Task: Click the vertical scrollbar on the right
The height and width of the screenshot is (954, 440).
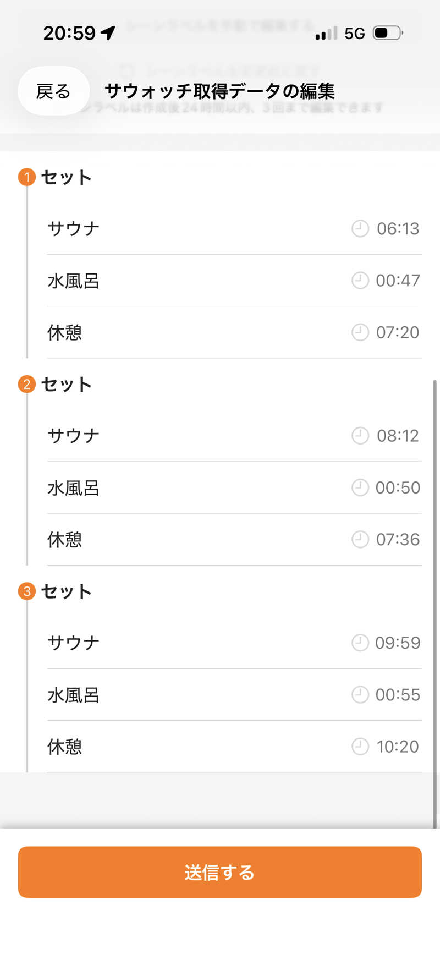Action: pyautogui.click(x=435, y=604)
